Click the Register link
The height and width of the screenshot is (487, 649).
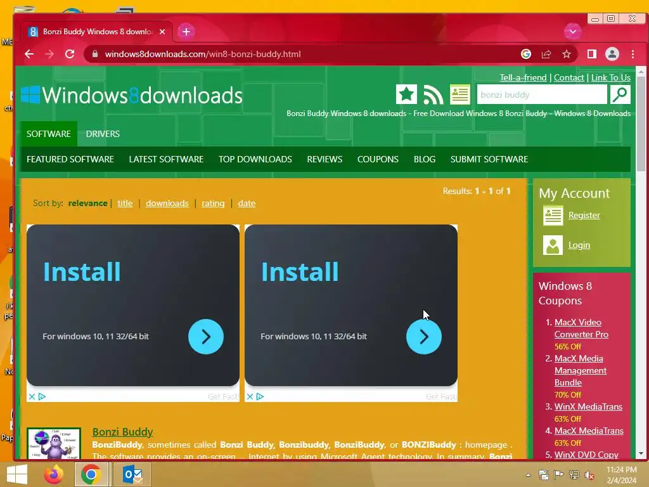(584, 216)
